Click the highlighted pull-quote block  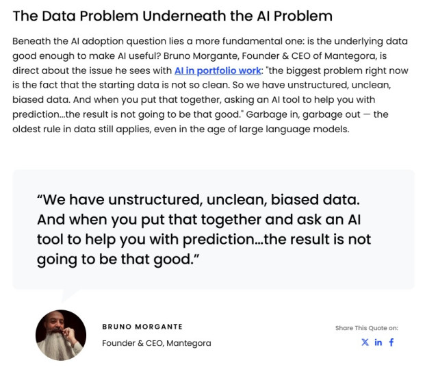[213, 229]
